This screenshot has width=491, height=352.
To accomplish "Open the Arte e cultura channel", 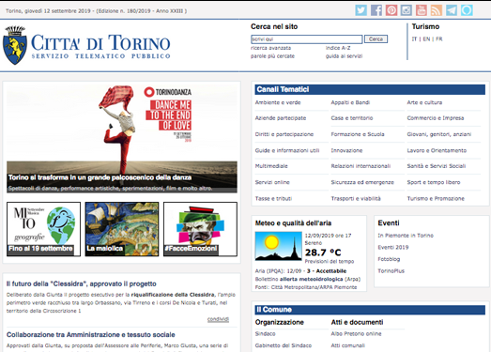I will (x=424, y=102).
